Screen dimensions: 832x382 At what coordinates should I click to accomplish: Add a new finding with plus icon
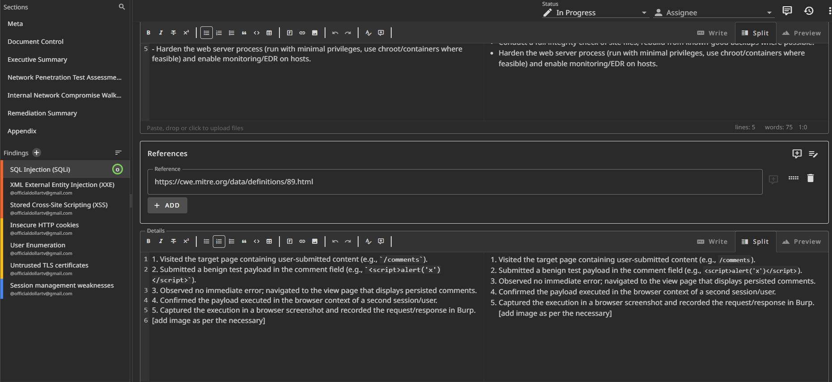[37, 153]
